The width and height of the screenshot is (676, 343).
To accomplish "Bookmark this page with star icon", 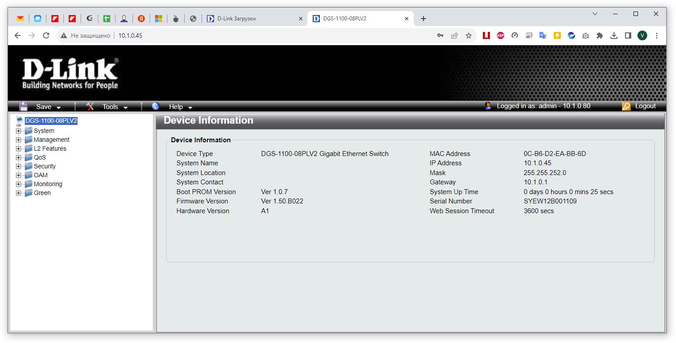I will point(469,35).
